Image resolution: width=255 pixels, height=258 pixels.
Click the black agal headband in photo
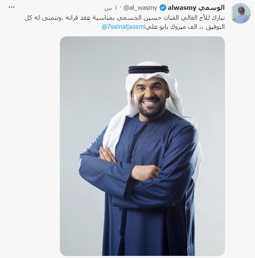(x=149, y=70)
